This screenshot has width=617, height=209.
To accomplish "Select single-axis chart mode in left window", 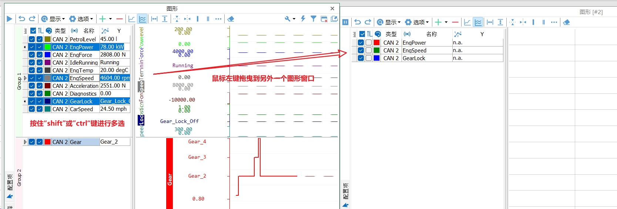I will [131, 19].
